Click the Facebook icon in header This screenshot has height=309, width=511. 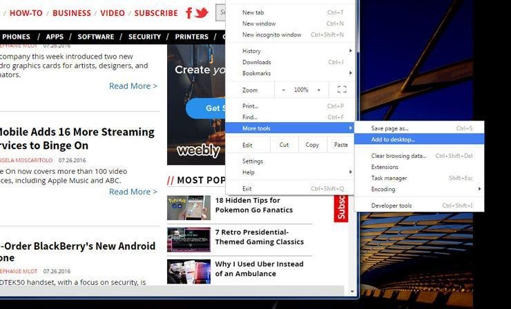pyautogui.click(x=189, y=13)
